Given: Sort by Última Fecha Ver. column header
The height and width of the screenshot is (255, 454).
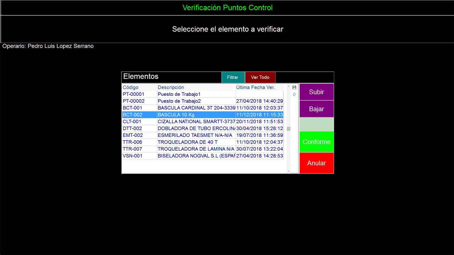Looking at the screenshot, I should 256,88.
